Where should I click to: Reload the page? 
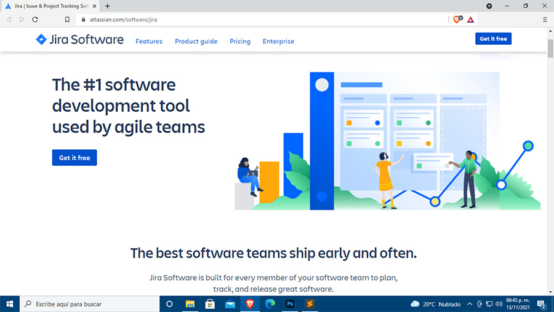point(35,20)
